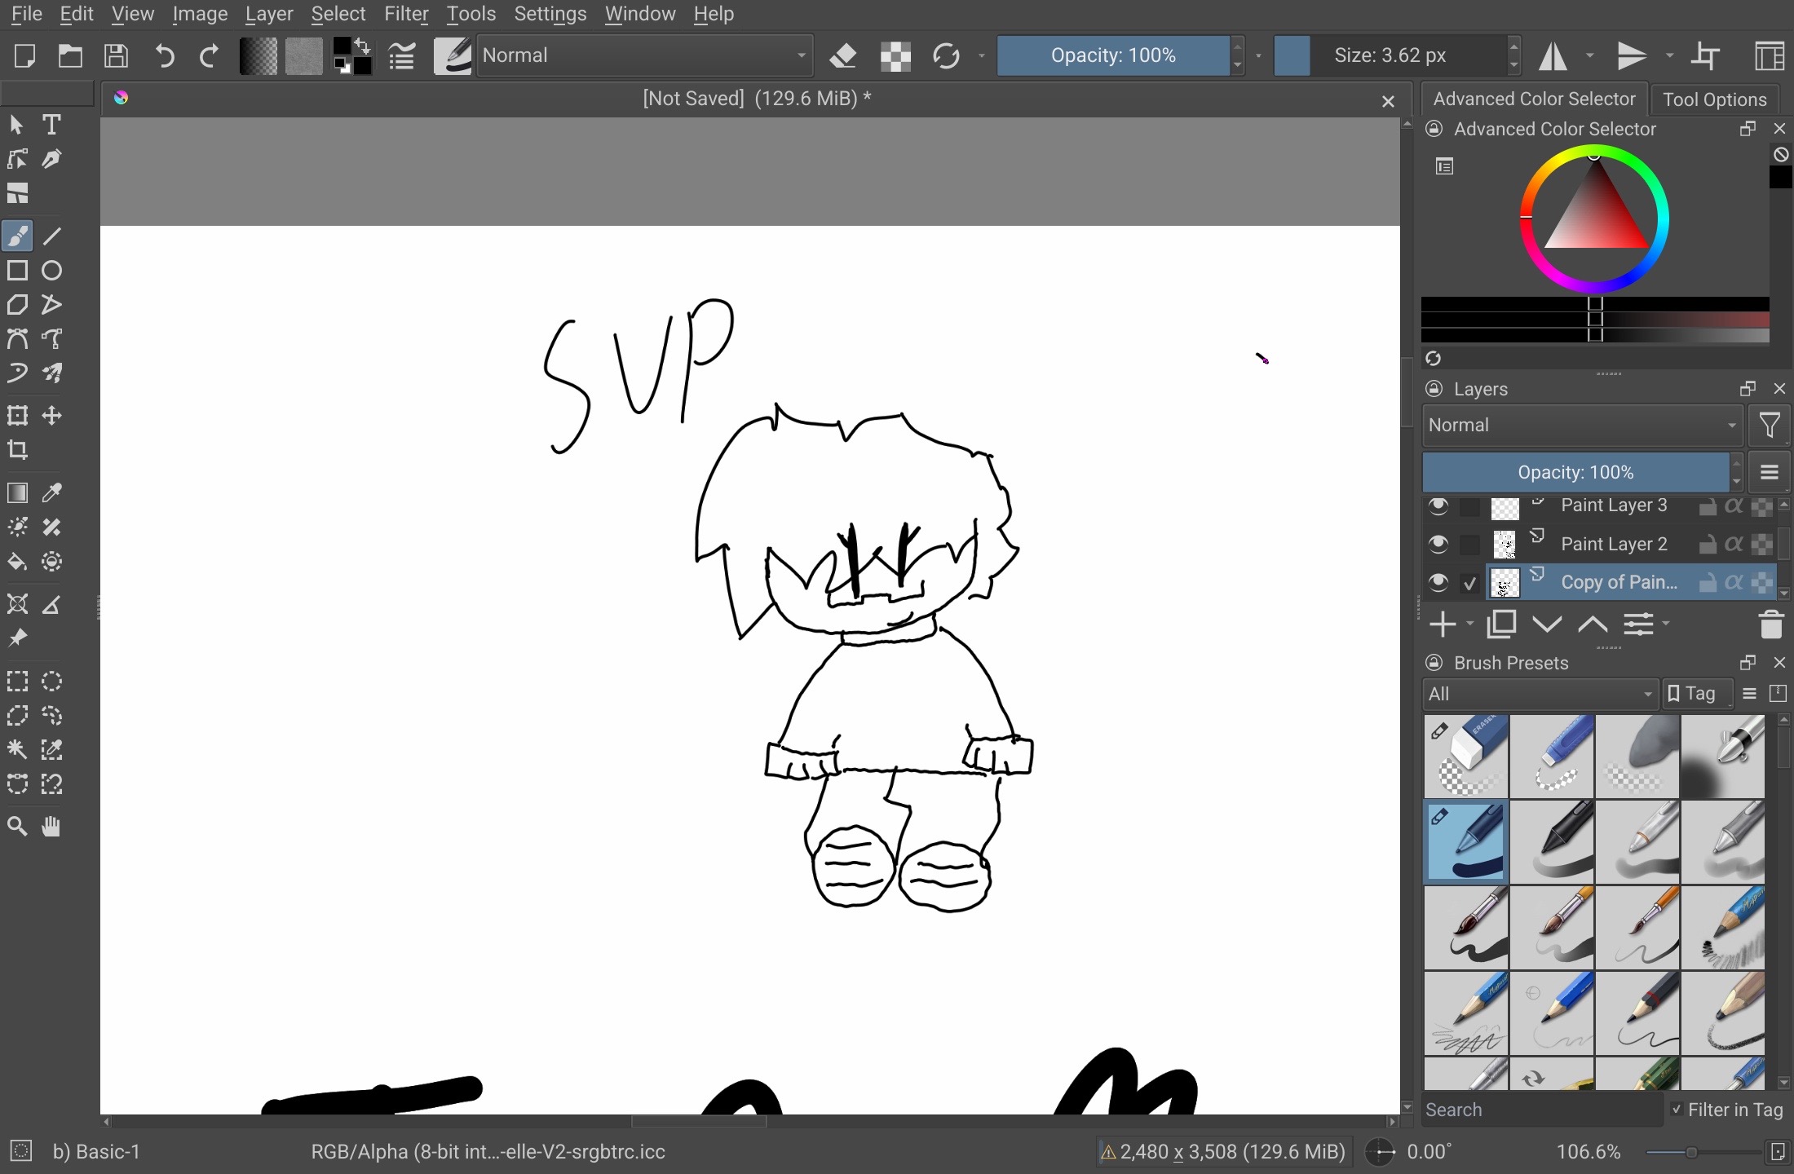Click the Undo arrow in toolbar

[x=164, y=55]
